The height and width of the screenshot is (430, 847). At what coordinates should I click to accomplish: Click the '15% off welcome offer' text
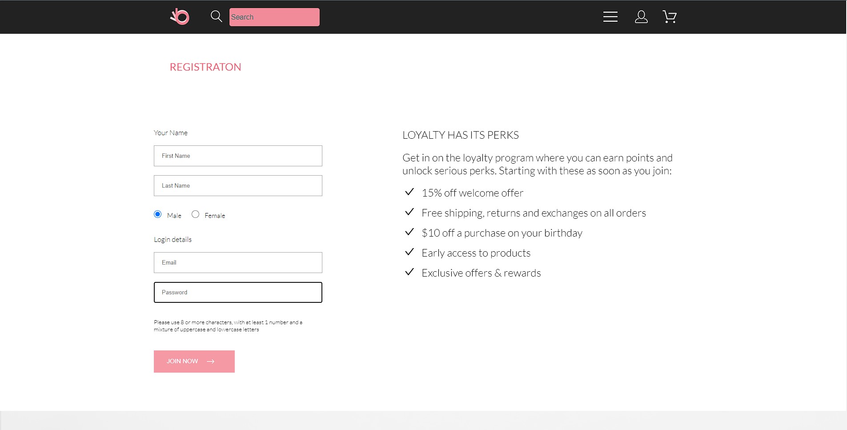[473, 193]
